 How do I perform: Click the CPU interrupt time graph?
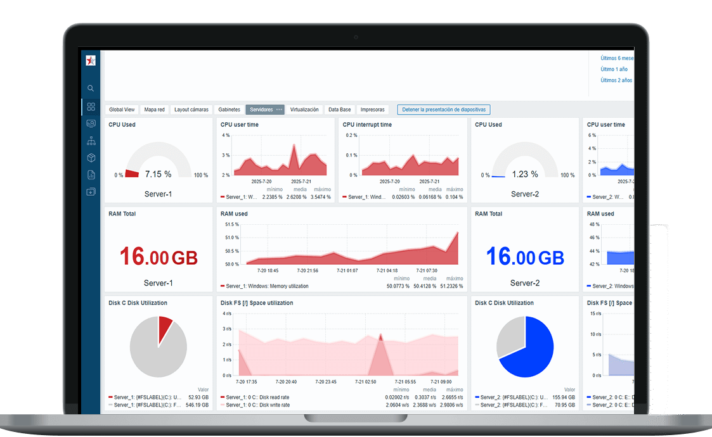coord(409,156)
